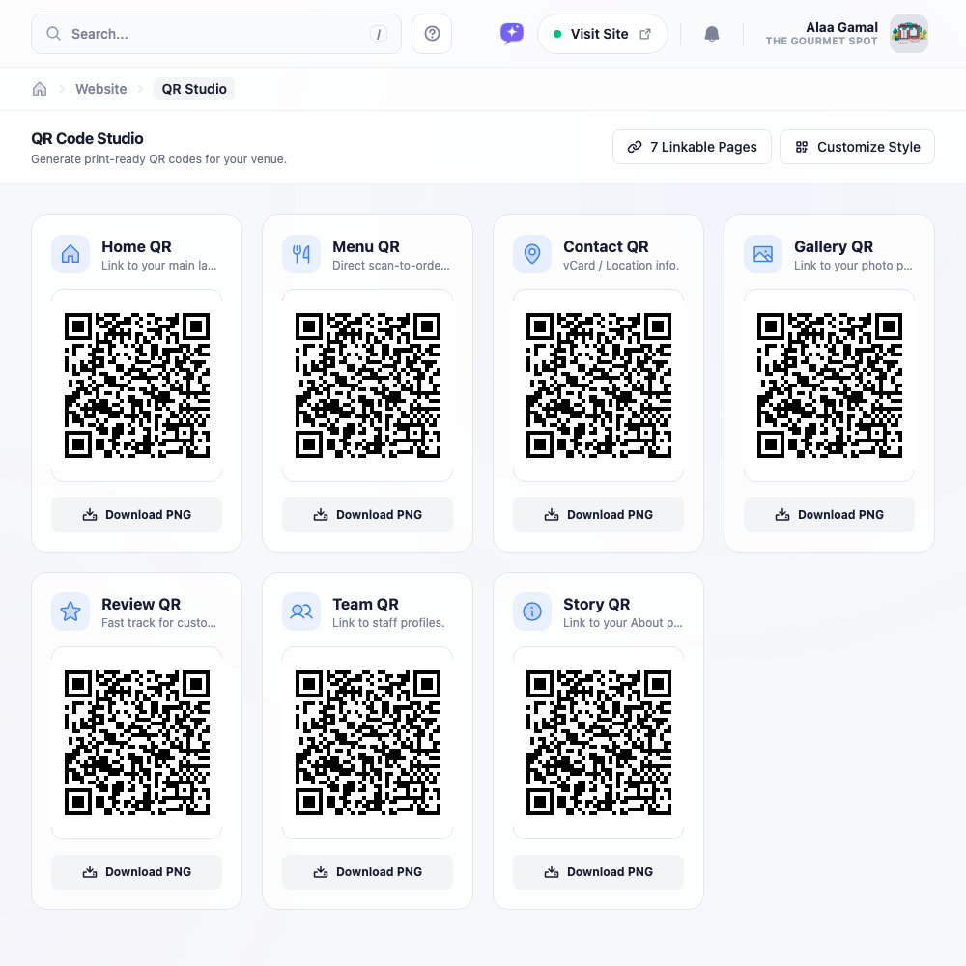Click the slash shortcut badge in search
Screen dimensions: 966x966
click(x=379, y=34)
